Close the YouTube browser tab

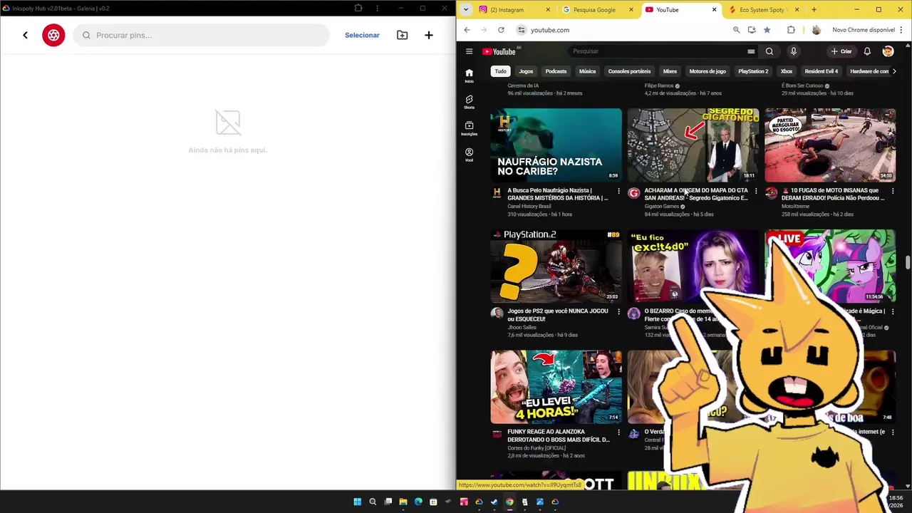(x=714, y=10)
